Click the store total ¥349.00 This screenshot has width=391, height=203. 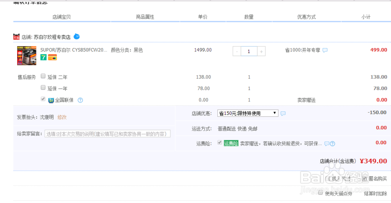(373, 161)
